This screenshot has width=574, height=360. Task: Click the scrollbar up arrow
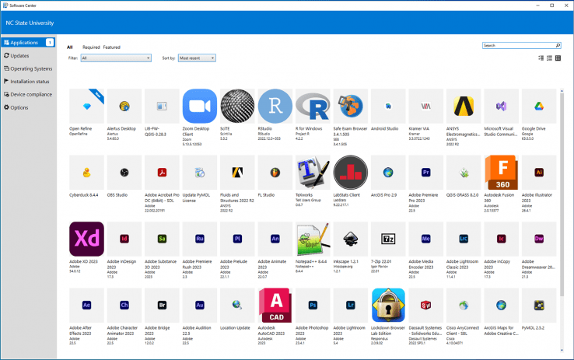point(562,91)
